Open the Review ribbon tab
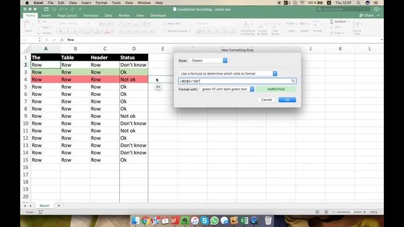The height and width of the screenshot is (227, 404). (124, 15)
